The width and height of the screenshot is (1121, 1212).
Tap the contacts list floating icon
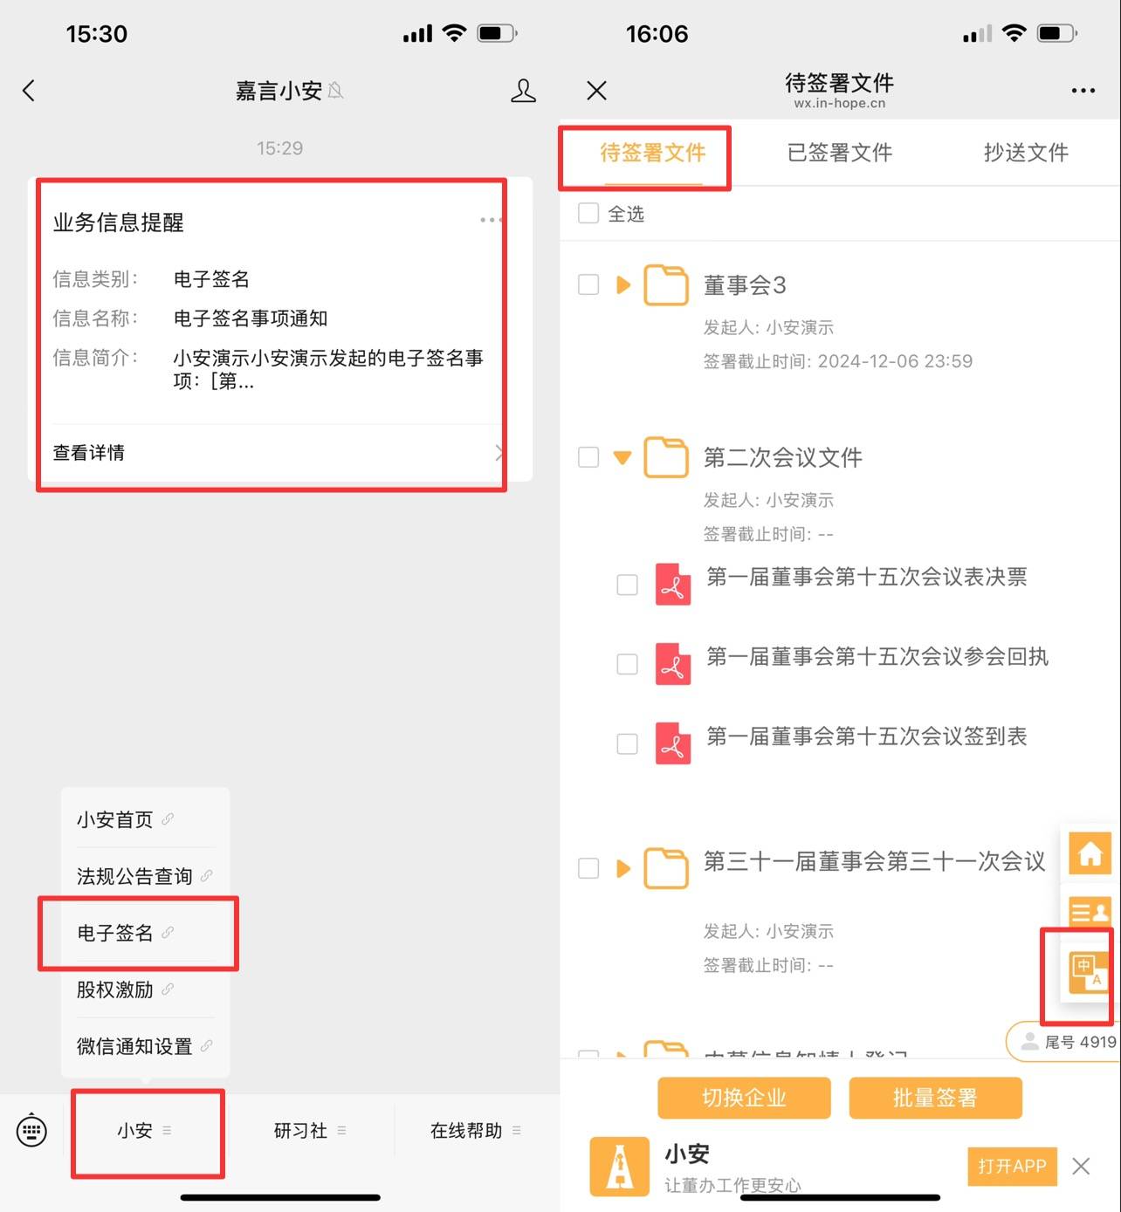point(1090,912)
